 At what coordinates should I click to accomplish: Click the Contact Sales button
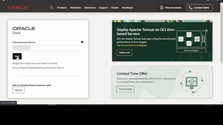point(200,8)
